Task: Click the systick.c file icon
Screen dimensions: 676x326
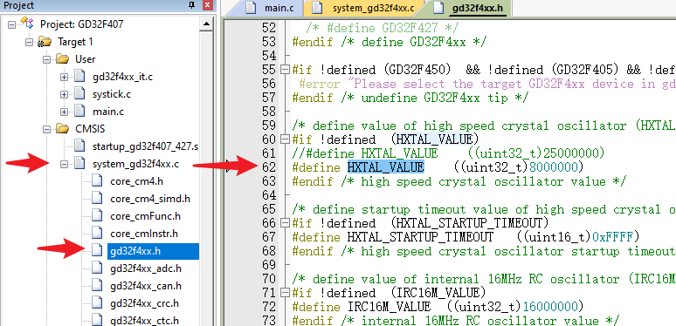Action: [x=79, y=94]
